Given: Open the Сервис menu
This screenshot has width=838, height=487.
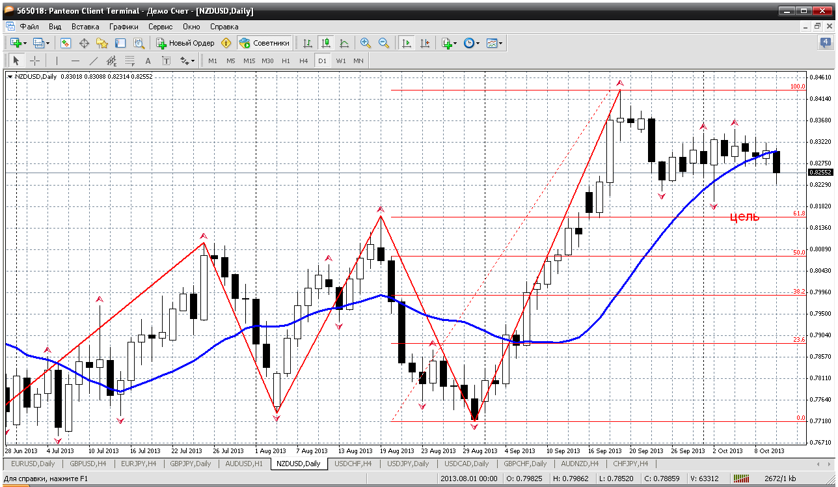Looking at the screenshot, I should pyautogui.click(x=160, y=27).
